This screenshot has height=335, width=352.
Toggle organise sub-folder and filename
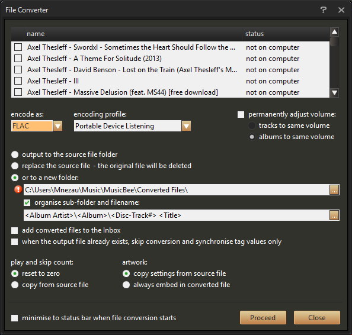pyautogui.click(x=27, y=202)
